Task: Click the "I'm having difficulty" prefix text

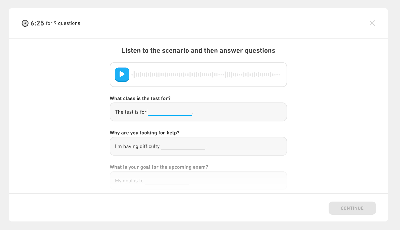Action: [137, 146]
